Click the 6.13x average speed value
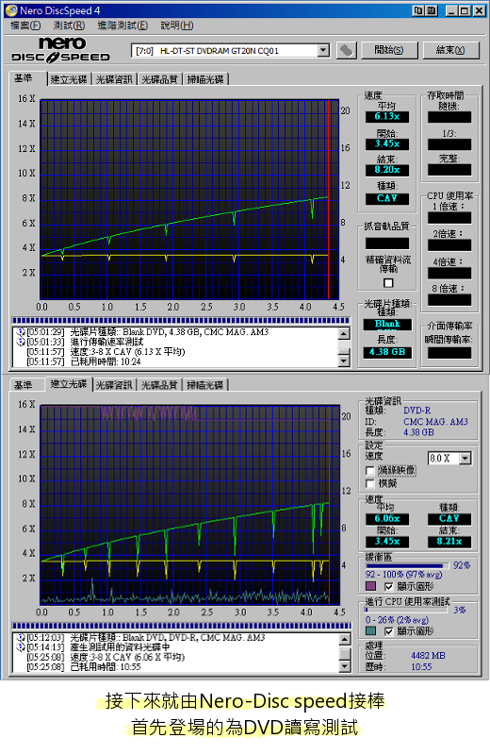Viewport: 490px width, 755px height. 387,116
